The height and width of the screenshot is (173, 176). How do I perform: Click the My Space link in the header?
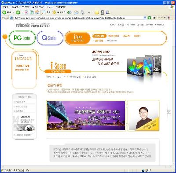pos(131,25)
